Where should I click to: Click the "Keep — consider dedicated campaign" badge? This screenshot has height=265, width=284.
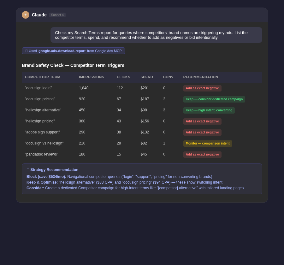click(214, 99)
